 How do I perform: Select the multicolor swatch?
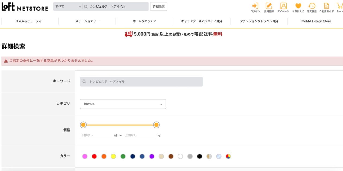pos(228,156)
